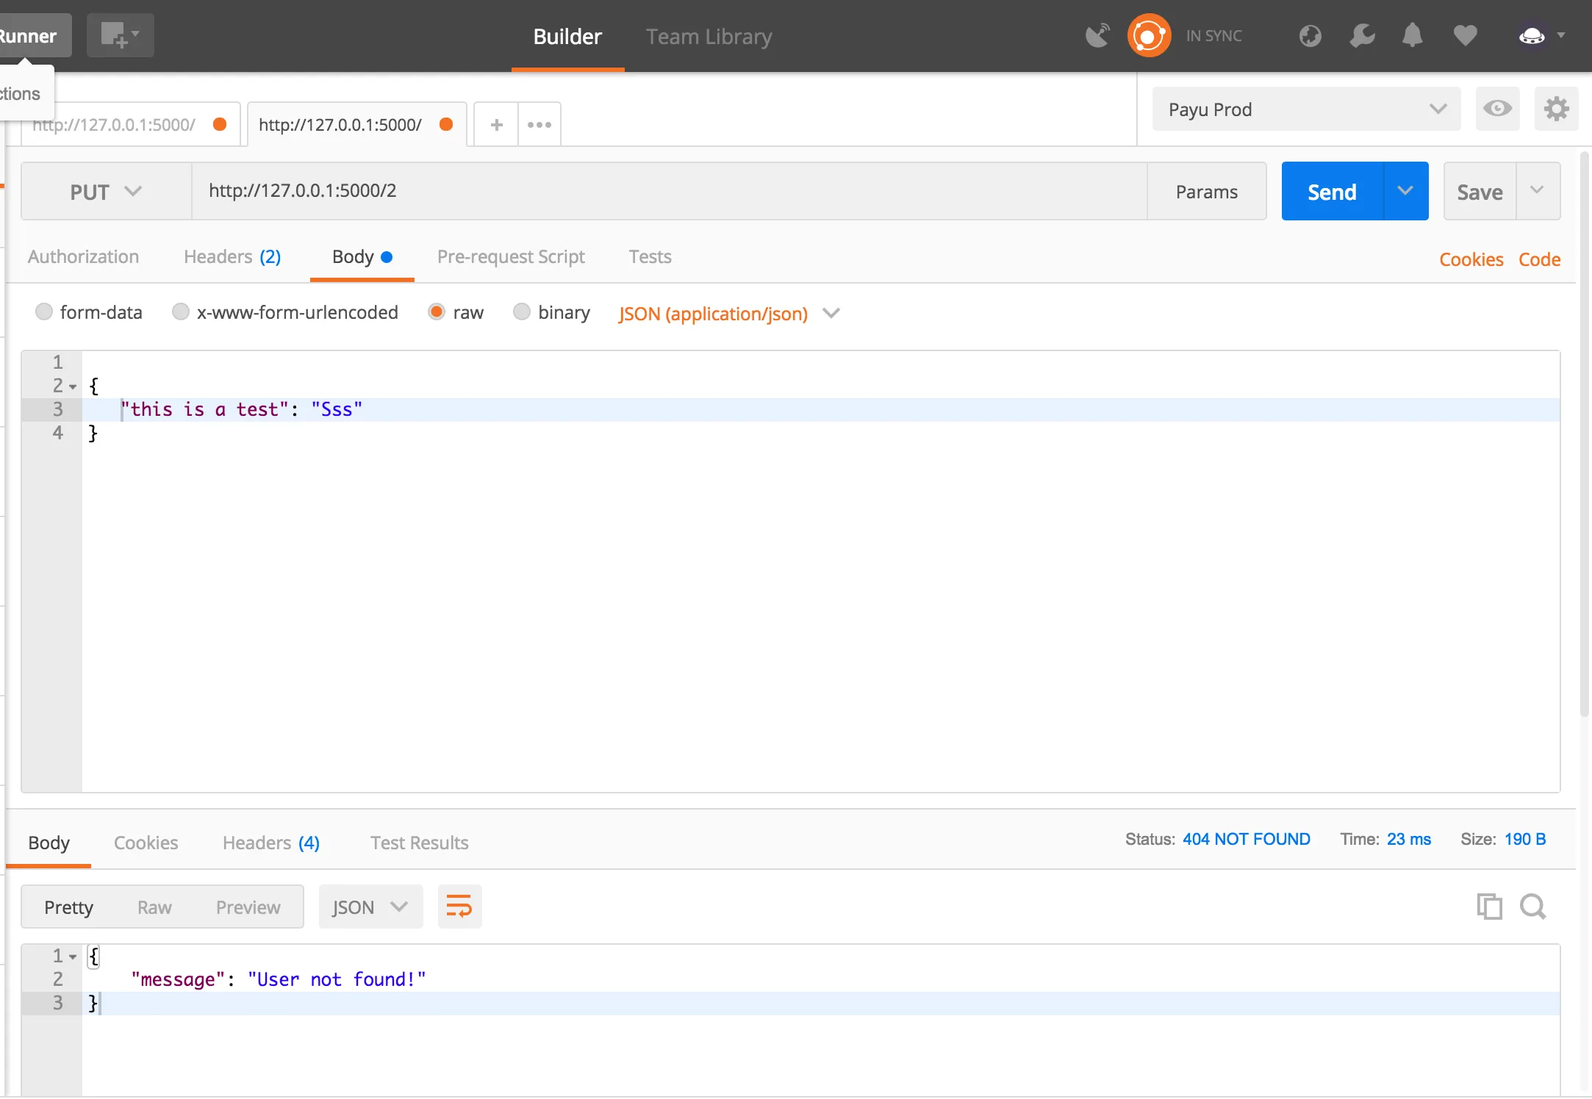Viewport: 1592px width, 1099px height.
Task: Open Manage Environments gear icon
Action: coord(1556,109)
